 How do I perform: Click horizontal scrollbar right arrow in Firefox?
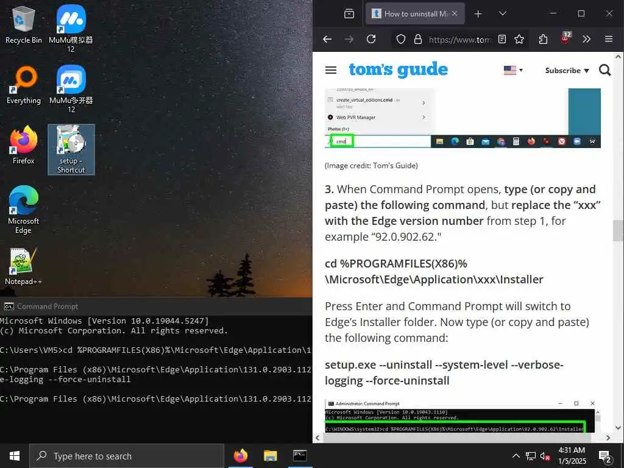(x=608, y=438)
